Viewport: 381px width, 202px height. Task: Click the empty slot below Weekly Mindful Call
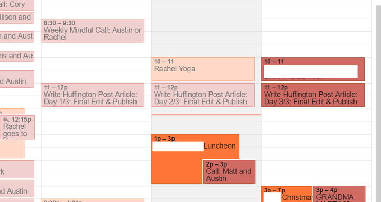(x=96, y=63)
